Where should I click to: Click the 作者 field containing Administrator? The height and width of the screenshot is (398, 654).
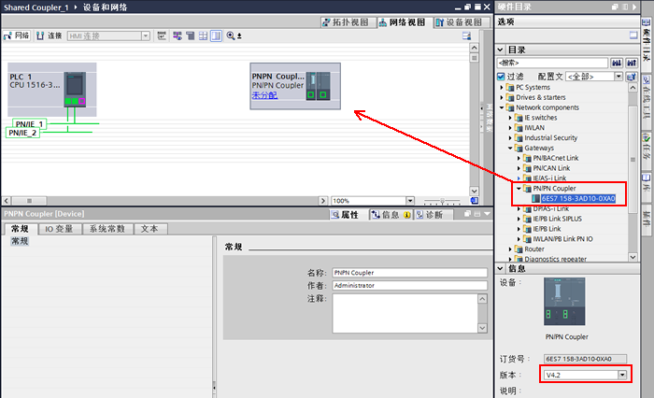[409, 285]
